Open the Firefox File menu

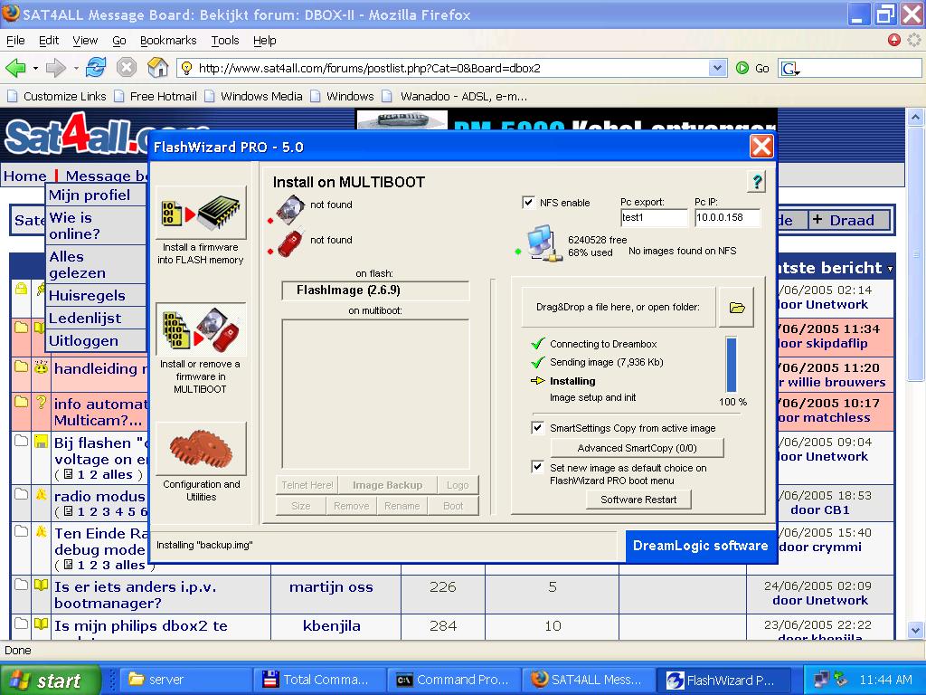pos(15,40)
